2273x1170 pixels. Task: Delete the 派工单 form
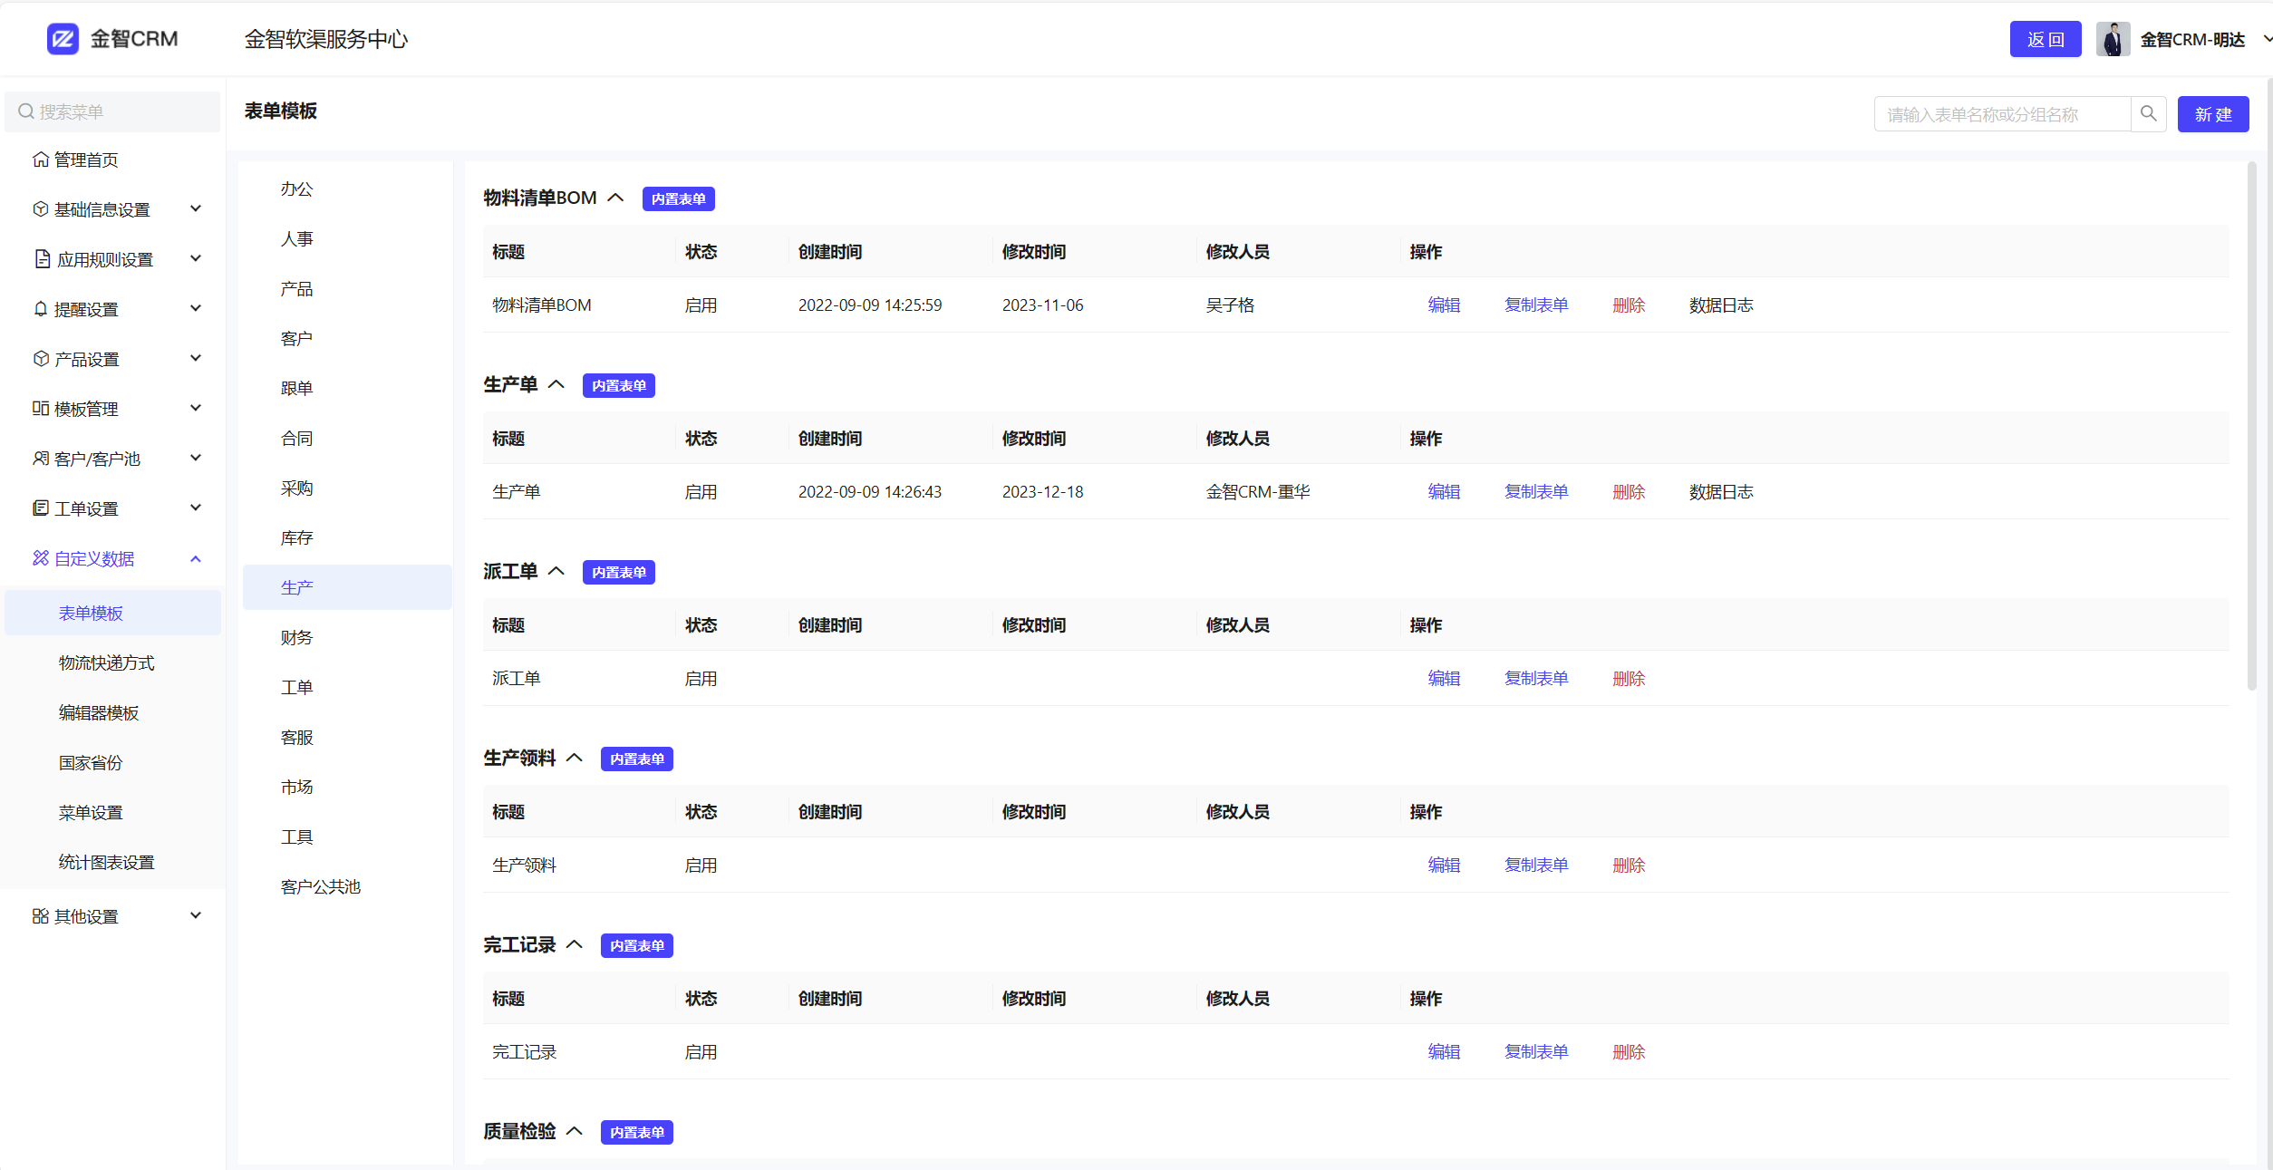click(1628, 678)
